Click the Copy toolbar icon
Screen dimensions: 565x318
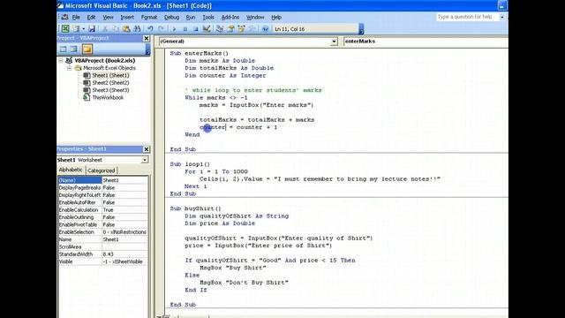[116, 29]
